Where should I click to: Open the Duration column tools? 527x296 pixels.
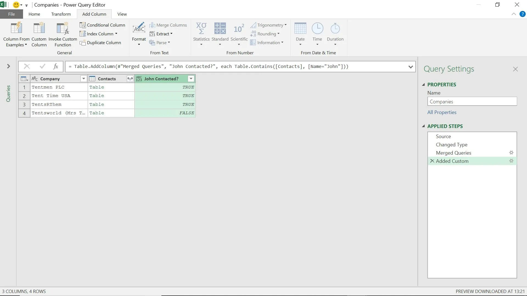point(335,34)
